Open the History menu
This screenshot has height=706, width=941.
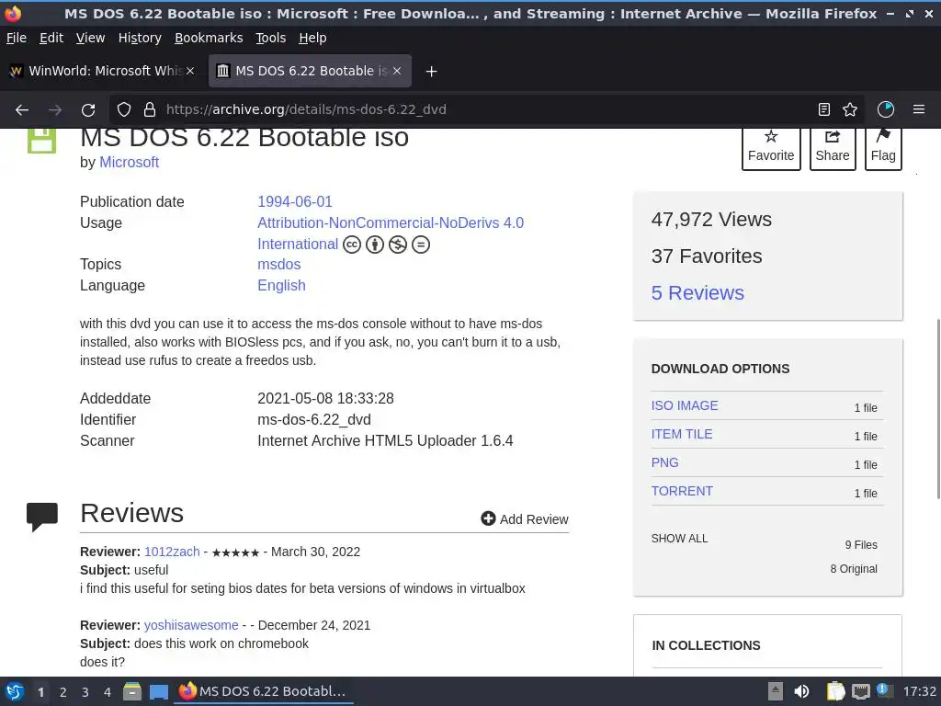click(140, 38)
